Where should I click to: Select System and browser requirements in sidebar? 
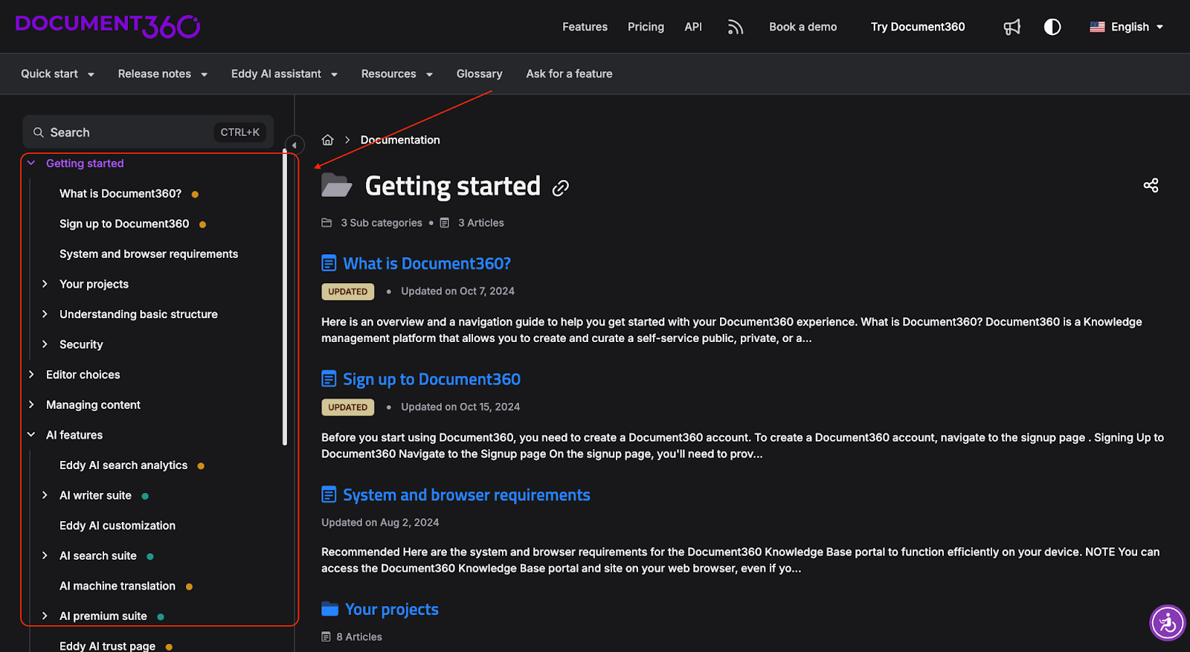click(x=149, y=254)
